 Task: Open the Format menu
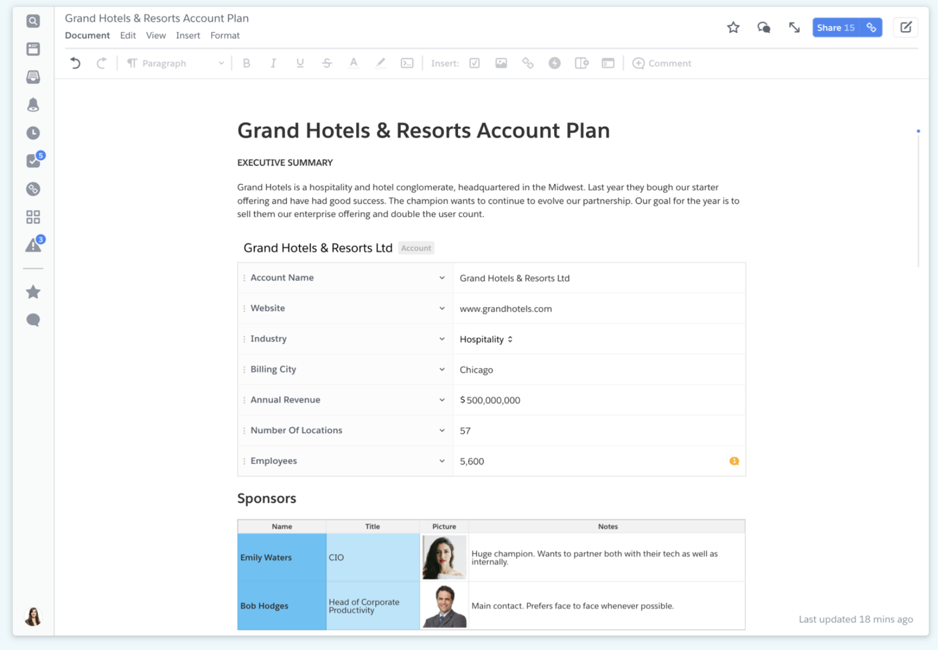coord(225,35)
